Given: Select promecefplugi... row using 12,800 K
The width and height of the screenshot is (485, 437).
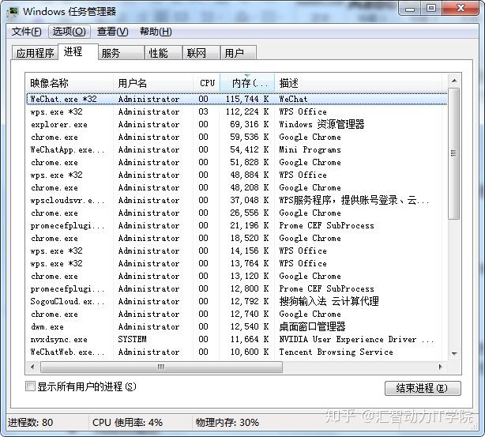Looking at the screenshot, I should [x=237, y=288].
